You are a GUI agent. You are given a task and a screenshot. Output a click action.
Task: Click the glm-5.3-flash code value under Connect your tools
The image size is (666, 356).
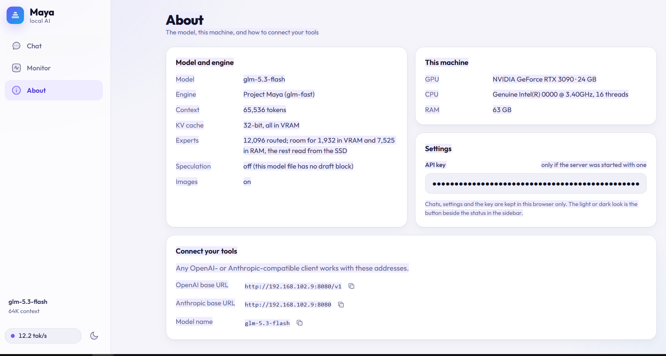[267, 323]
